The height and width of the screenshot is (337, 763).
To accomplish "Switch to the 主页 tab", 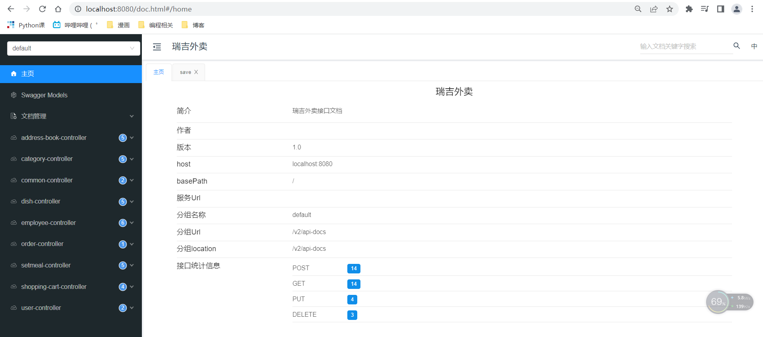I will tap(159, 72).
